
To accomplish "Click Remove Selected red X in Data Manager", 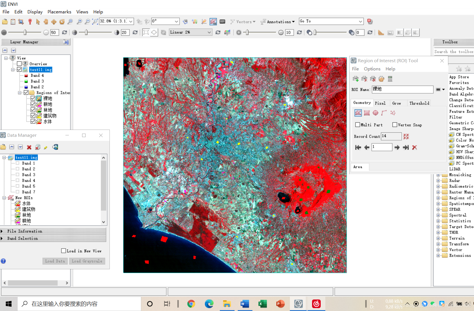I will coord(29,147).
